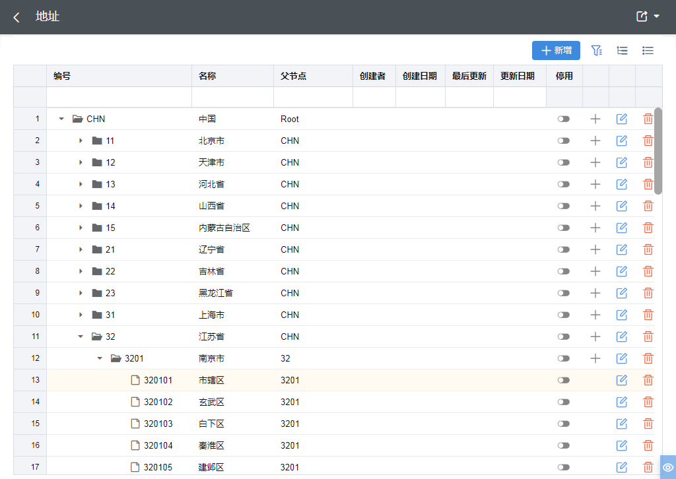The width and height of the screenshot is (676, 479).
Task: Toggle the 停用 switch for 中国
Action: click(564, 119)
